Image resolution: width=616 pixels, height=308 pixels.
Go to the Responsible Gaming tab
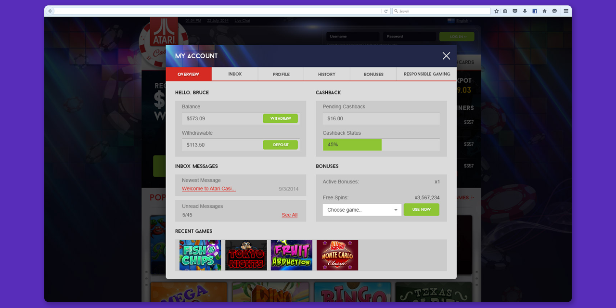(x=427, y=74)
